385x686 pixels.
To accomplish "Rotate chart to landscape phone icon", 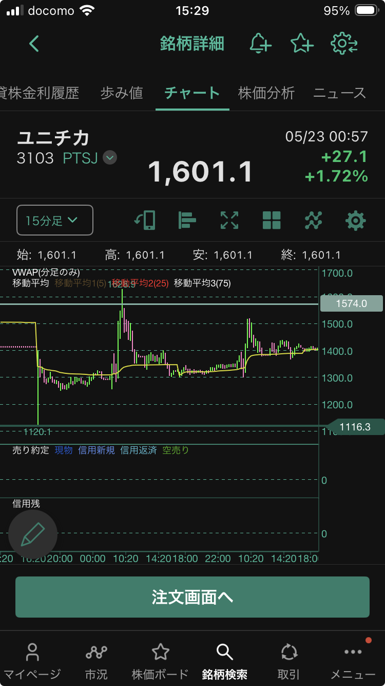I will coord(145,220).
